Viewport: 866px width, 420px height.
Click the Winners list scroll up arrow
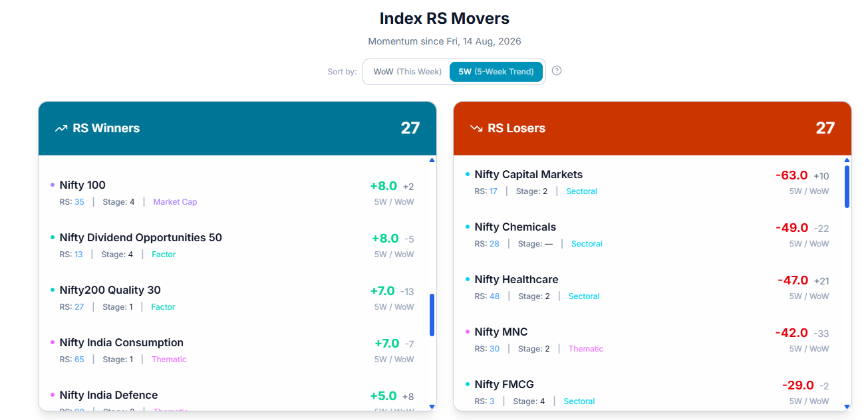[x=432, y=160]
